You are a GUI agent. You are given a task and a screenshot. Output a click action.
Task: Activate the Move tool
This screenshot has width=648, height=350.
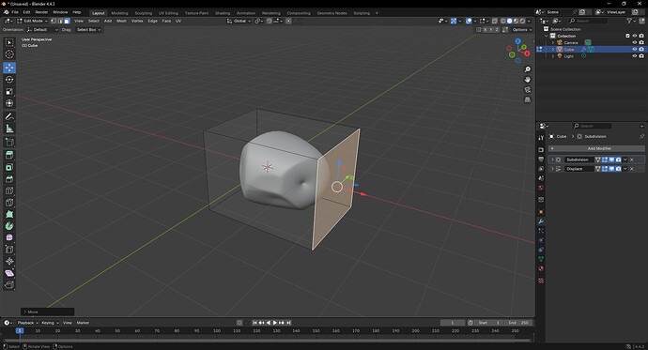point(9,68)
